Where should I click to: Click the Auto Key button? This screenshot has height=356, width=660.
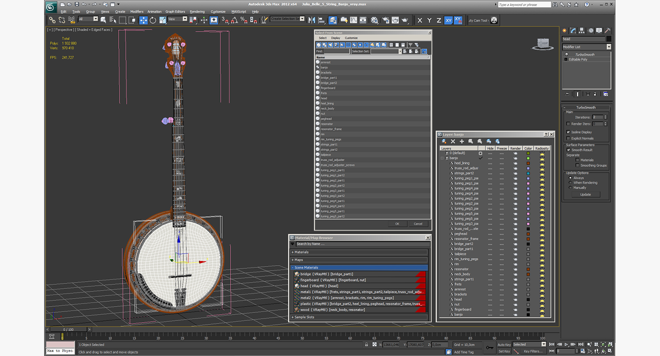504,344
